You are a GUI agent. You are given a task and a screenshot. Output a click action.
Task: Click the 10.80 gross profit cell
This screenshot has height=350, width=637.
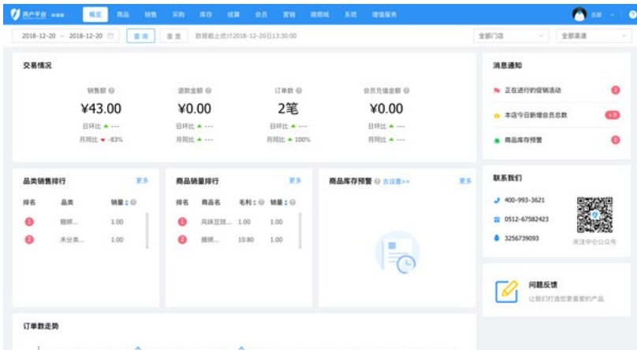(x=246, y=239)
